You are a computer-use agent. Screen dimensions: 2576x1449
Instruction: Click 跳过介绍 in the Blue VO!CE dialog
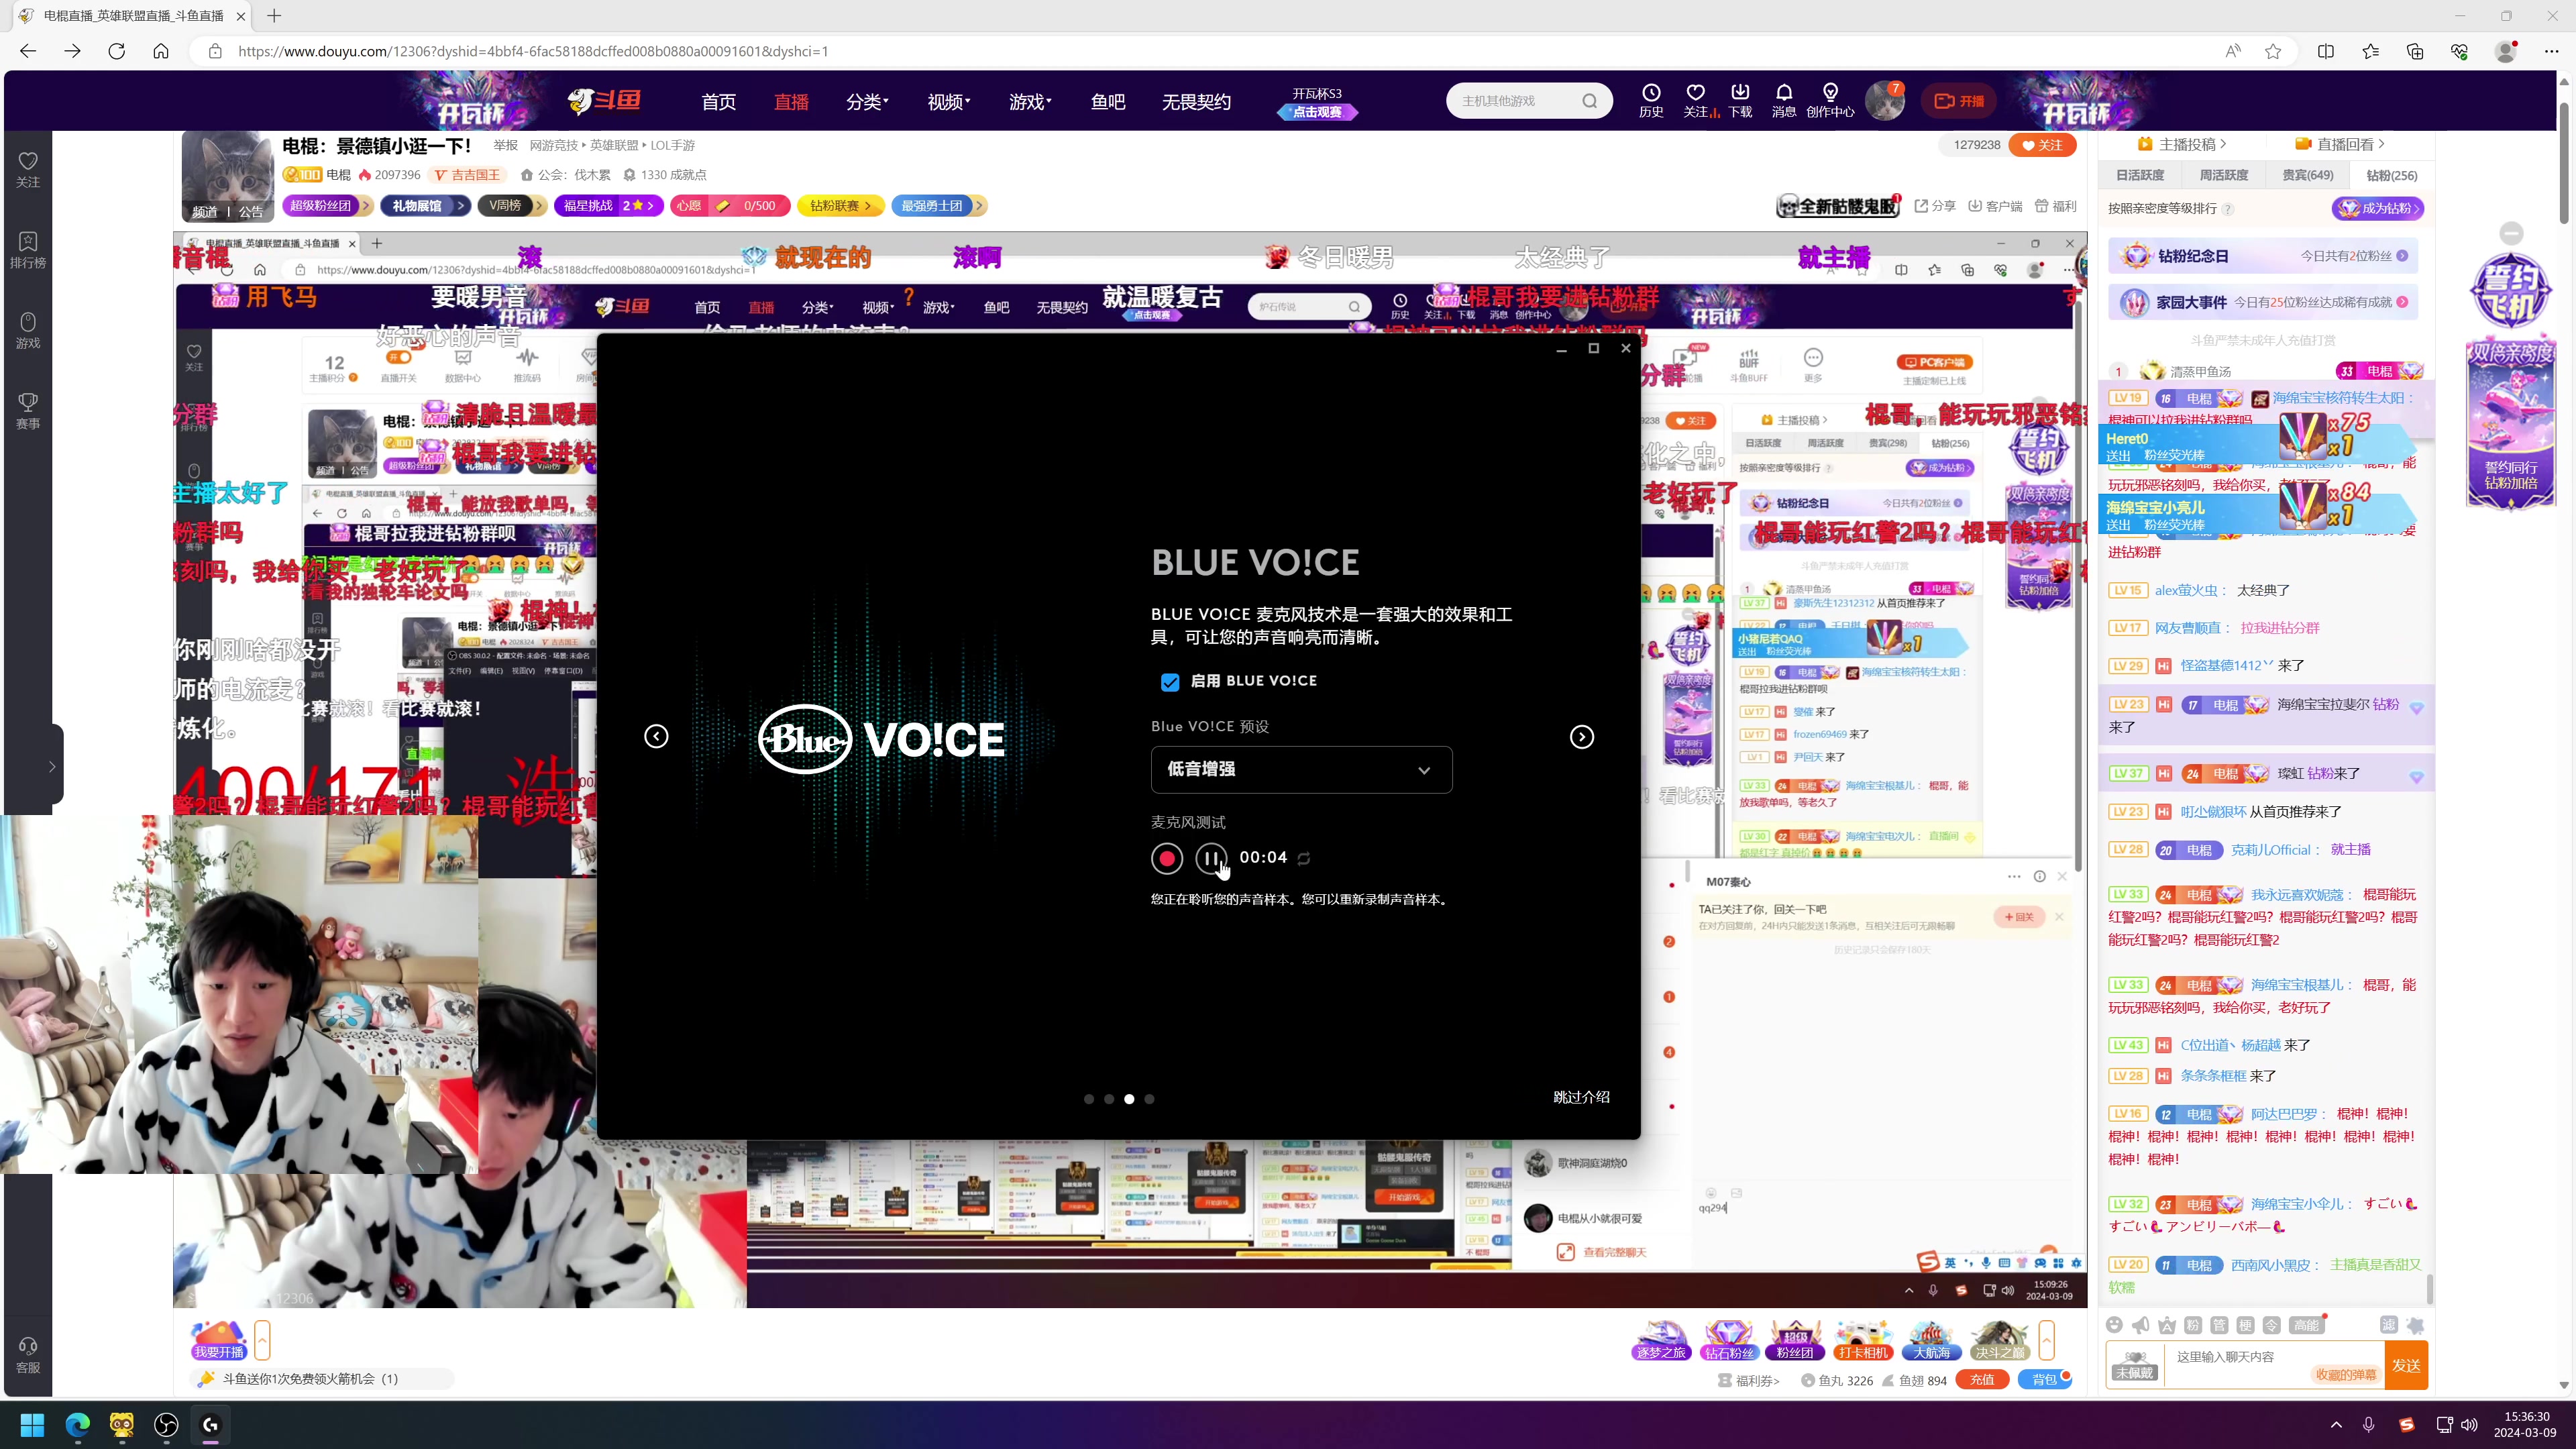(x=1581, y=1097)
